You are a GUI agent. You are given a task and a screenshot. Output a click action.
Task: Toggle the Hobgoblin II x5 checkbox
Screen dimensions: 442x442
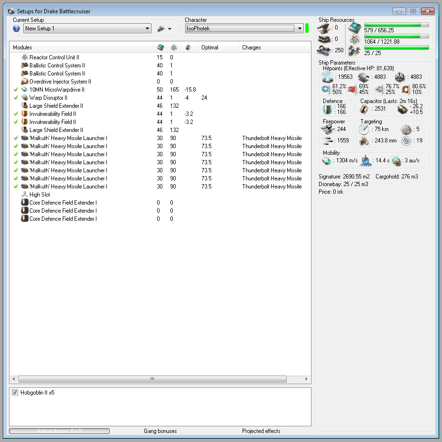point(15,392)
